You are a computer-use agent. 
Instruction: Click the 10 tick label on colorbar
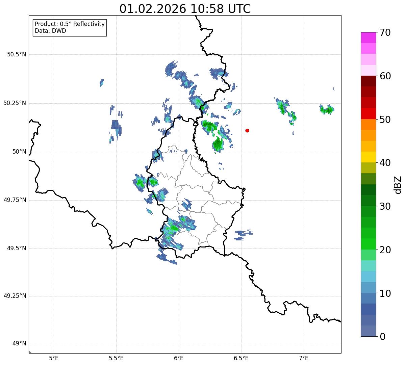pos(385,293)
